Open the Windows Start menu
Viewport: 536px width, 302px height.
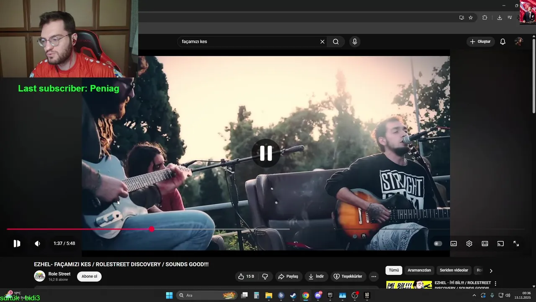[169, 295]
